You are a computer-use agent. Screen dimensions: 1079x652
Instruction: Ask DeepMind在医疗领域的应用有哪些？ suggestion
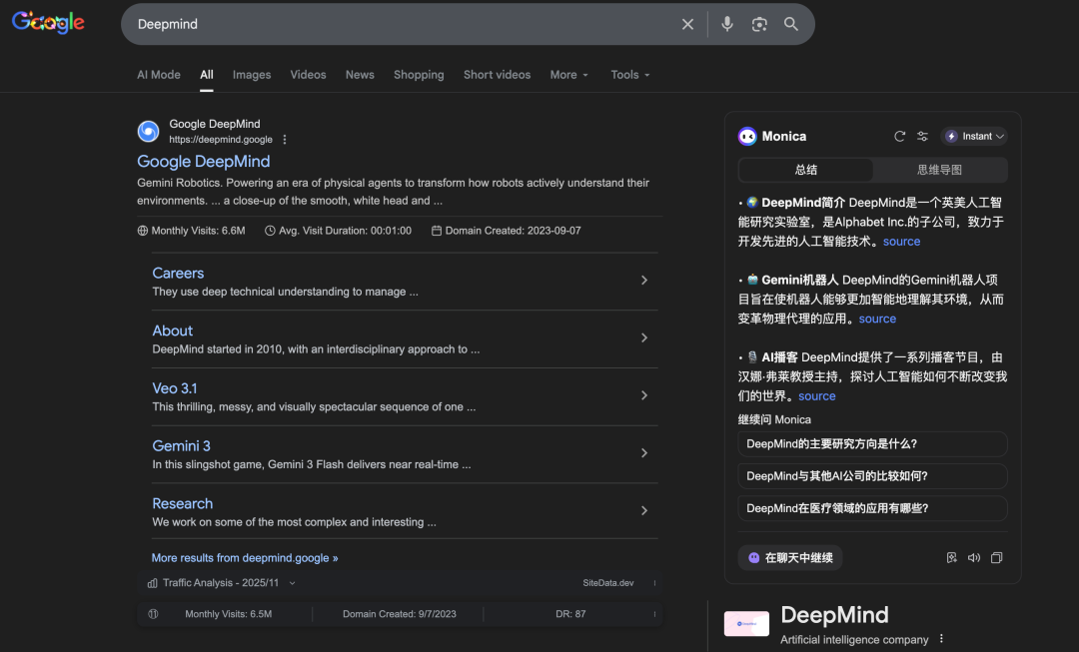tap(872, 508)
